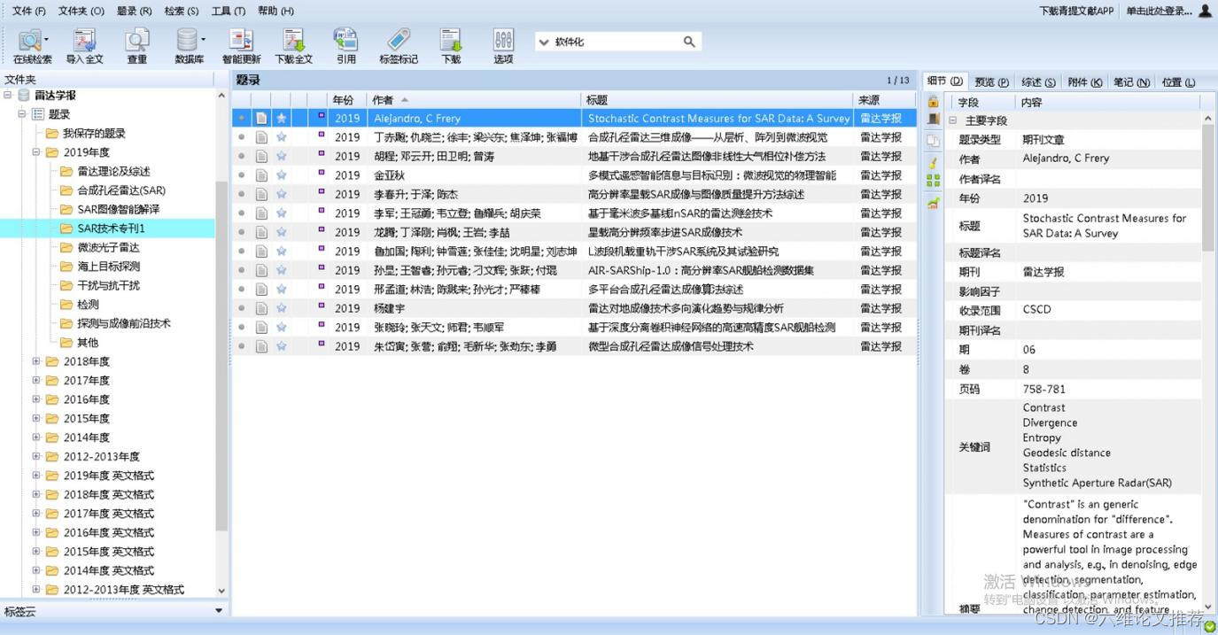Collapse the 主要字段 section
1218x635 pixels.
(x=953, y=120)
